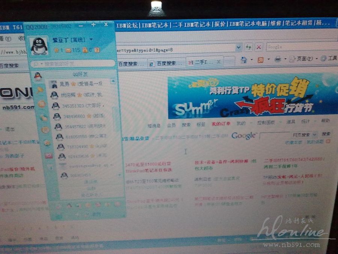Open the 会员 members link
The width and height of the screenshot is (338, 254).
[171, 125]
